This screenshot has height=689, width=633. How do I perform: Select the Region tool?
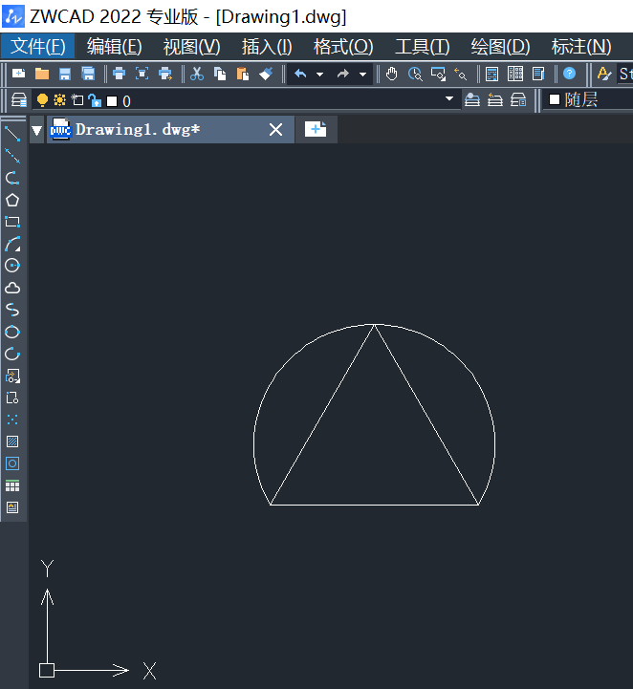pyautogui.click(x=12, y=463)
